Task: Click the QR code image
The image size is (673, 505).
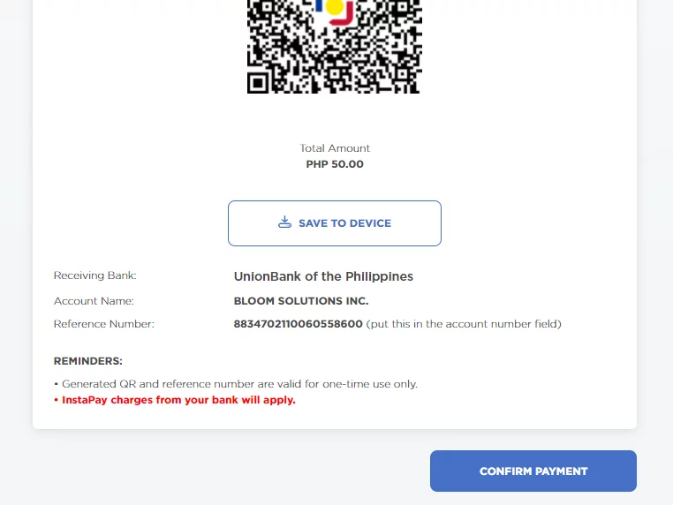Action: point(335,46)
